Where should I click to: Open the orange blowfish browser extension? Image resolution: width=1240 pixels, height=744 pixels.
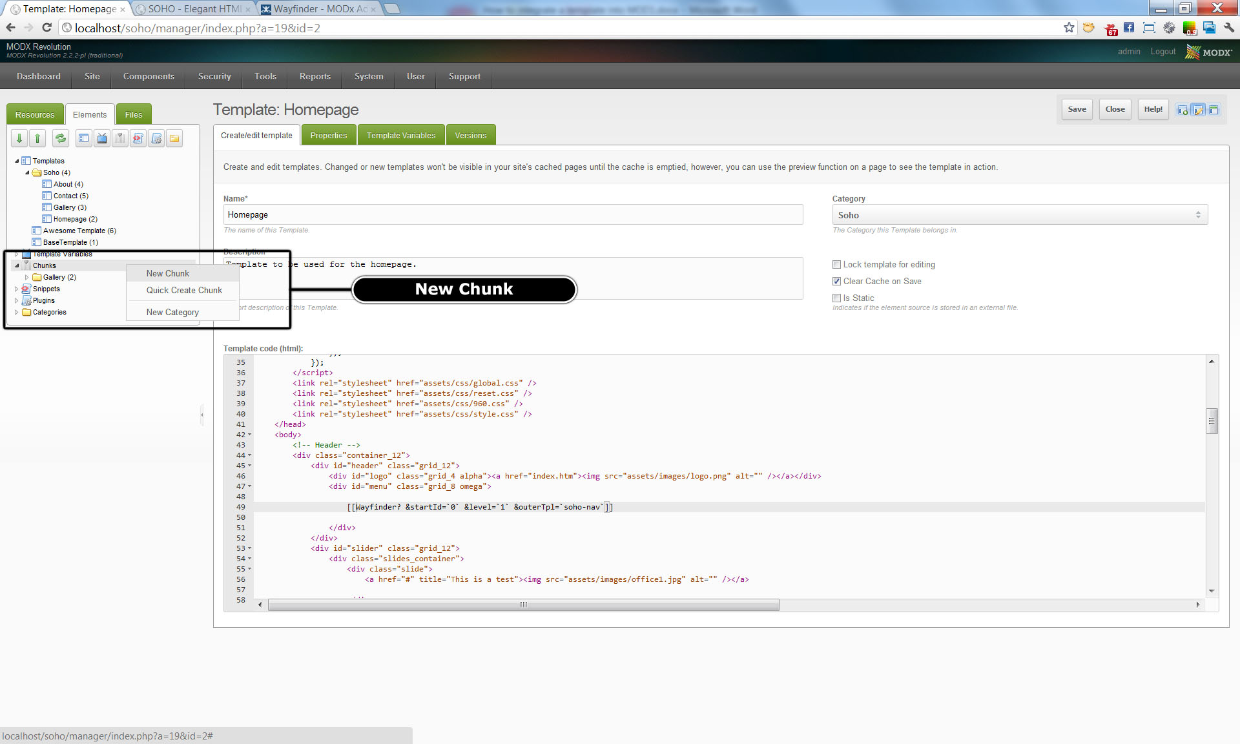[x=1089, y=27]
